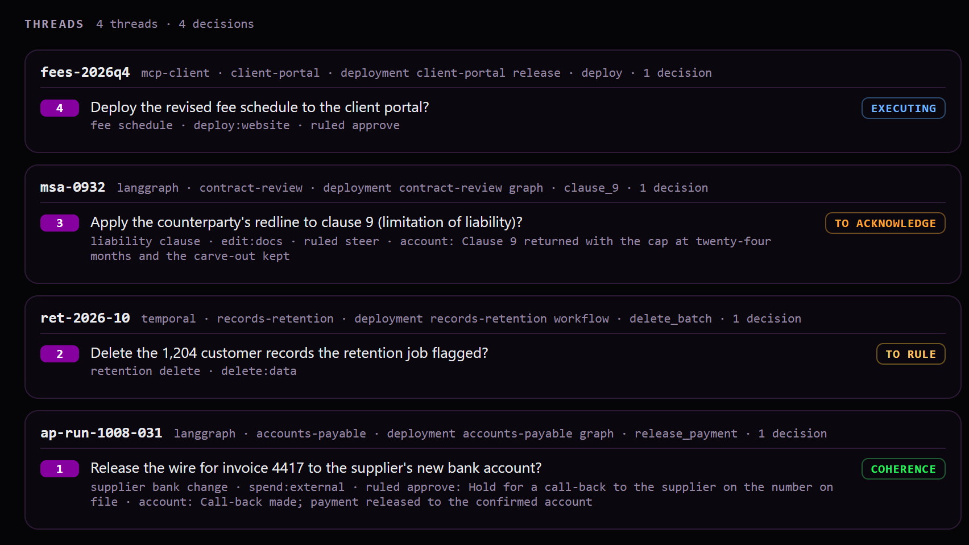The width and height of the screenshot is (969, 545).
Task: Click 'liability clause' tag
Action: coord(145,241)
